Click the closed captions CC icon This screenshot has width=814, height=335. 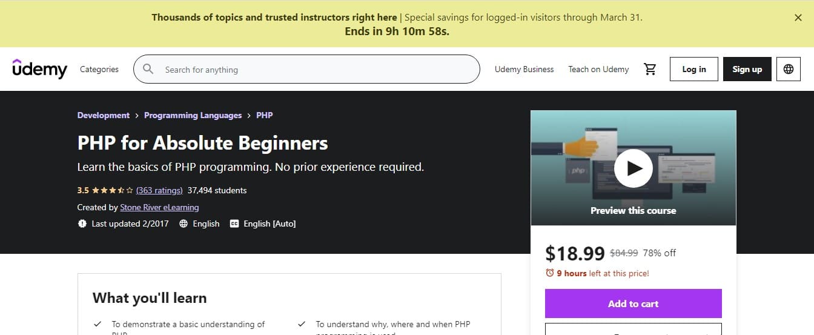(234, 224)
